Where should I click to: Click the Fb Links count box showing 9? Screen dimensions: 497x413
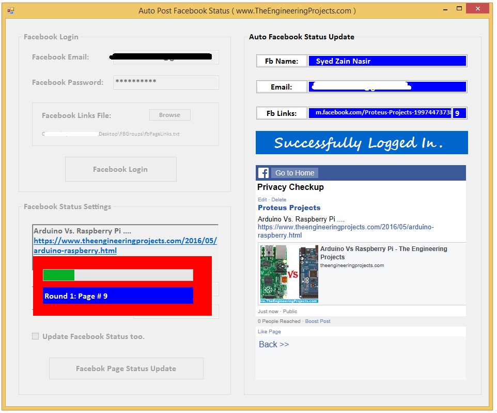coord(459,113)
